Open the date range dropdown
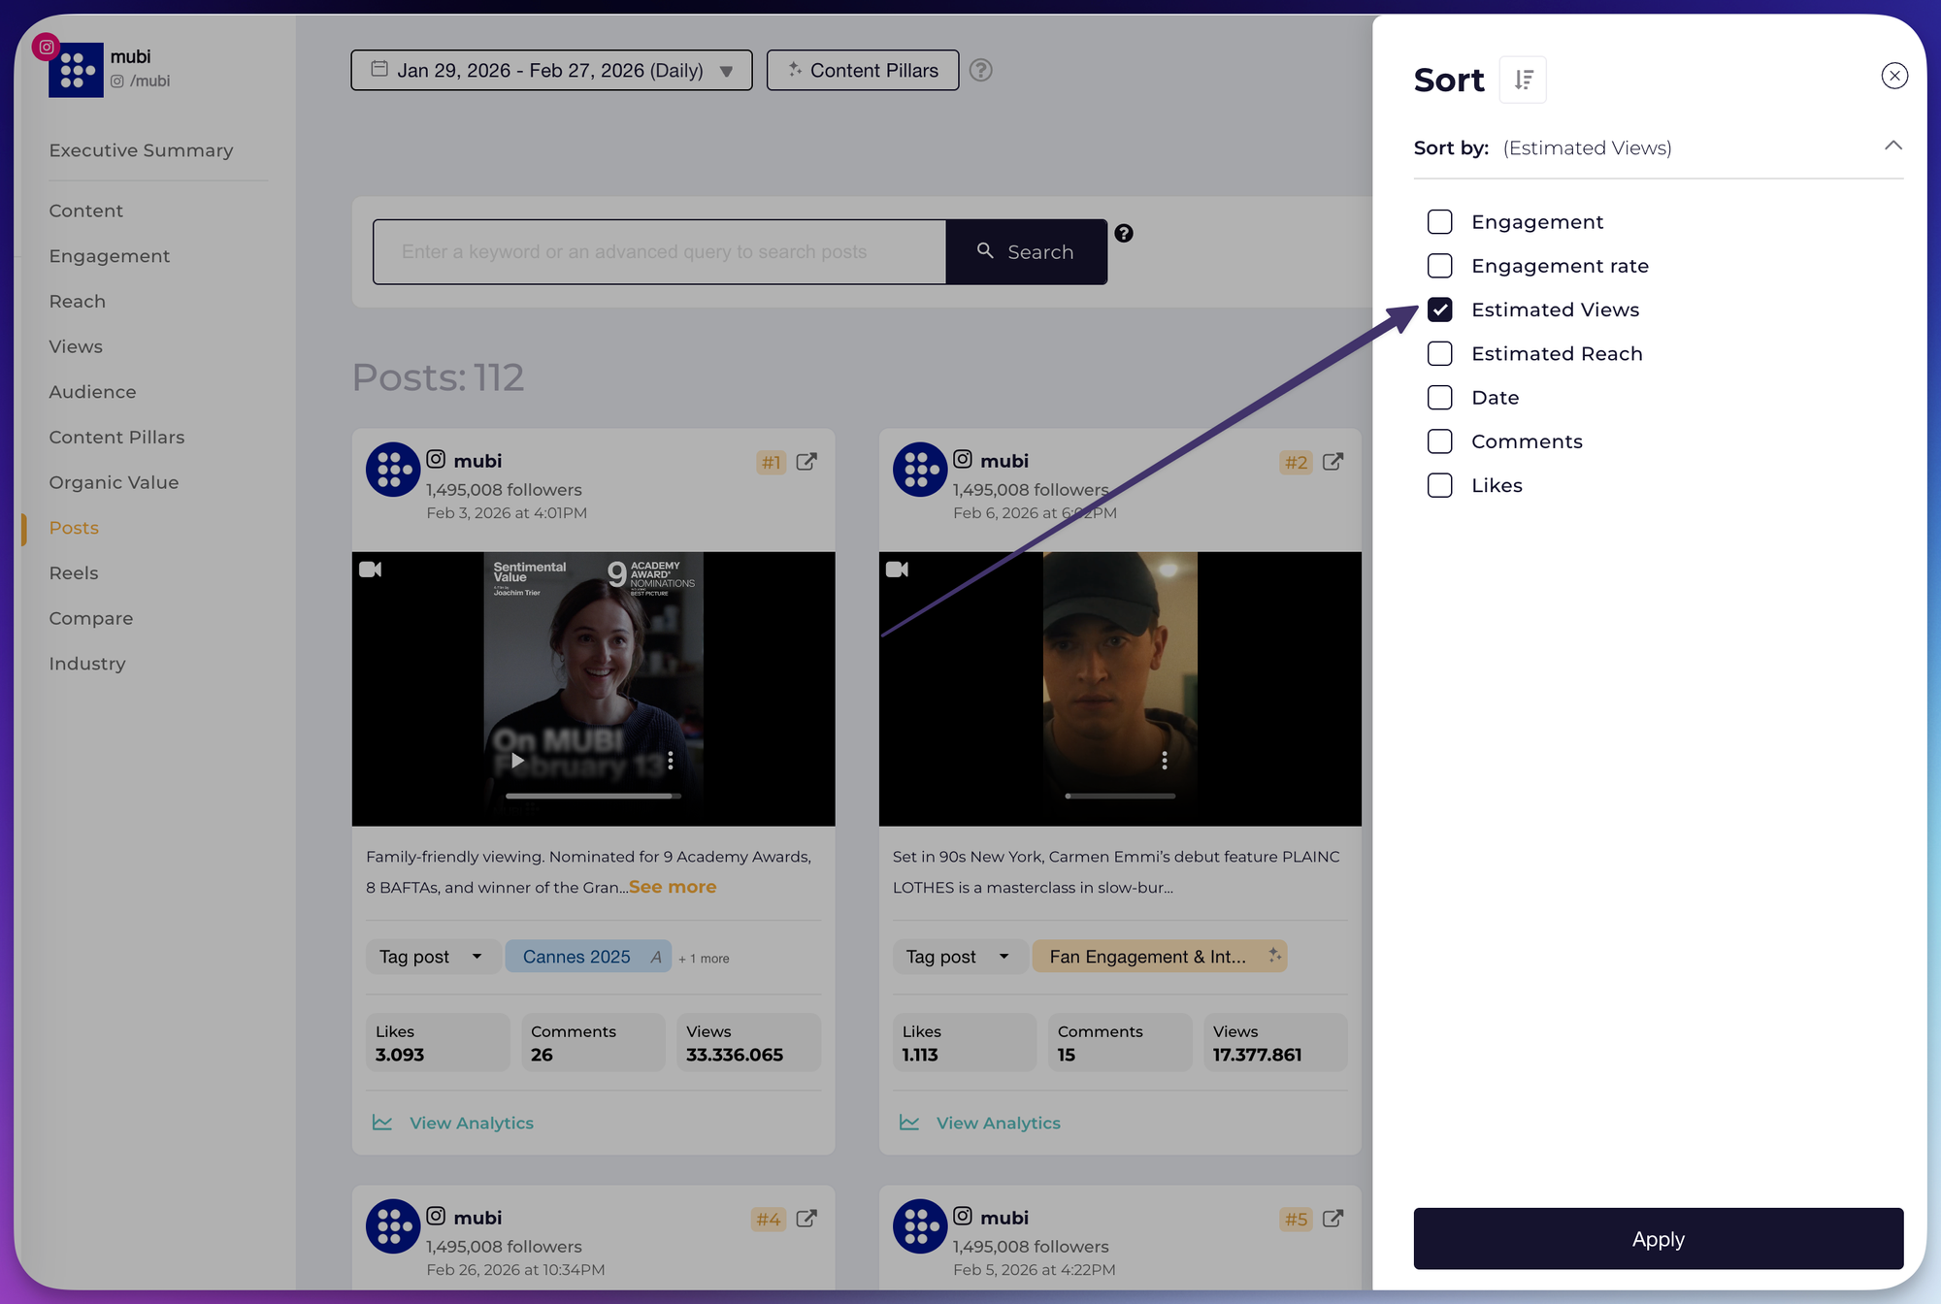Viewport: 1941px width, 1304px height. (x=551, y=70)
